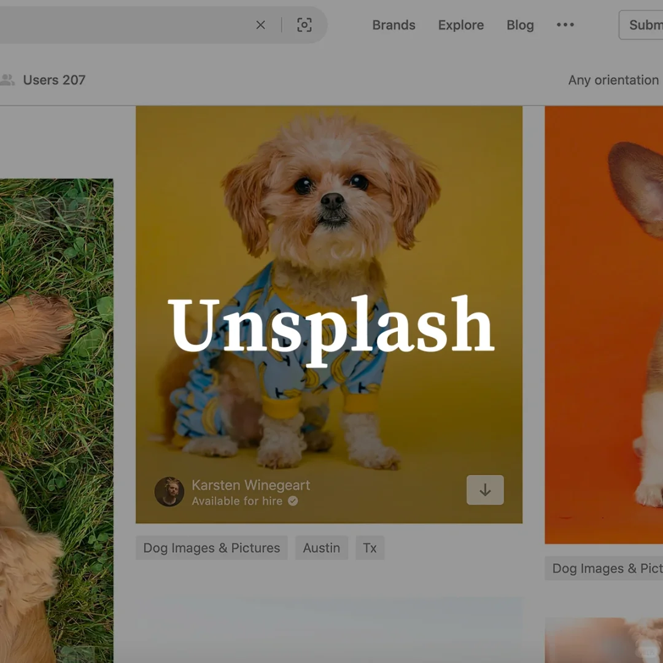This screenshot has height=663, width=663.
Task: Select the Tx tag
Action: click(x=370, y=548)
